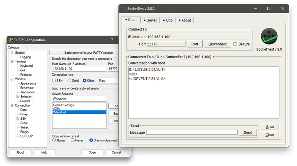Switch to the Client tab
Image resolution: width=297 pixels, height=166 pixels.
coord(131,20)
